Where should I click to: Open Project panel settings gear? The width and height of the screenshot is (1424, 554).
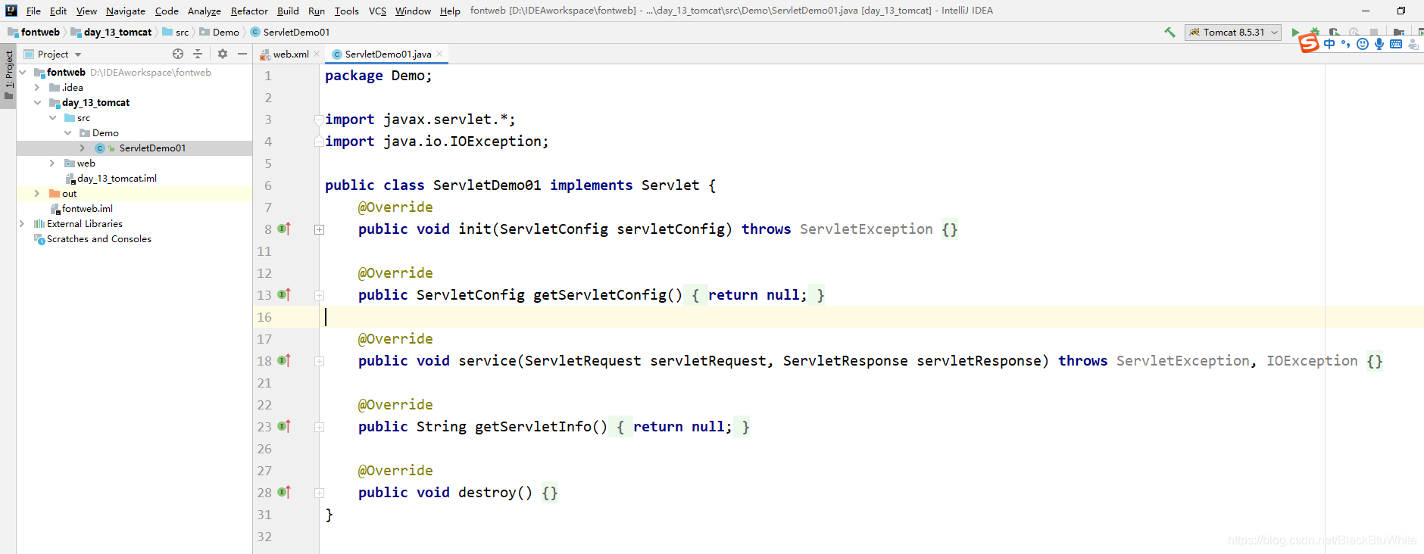pos(223,54)
